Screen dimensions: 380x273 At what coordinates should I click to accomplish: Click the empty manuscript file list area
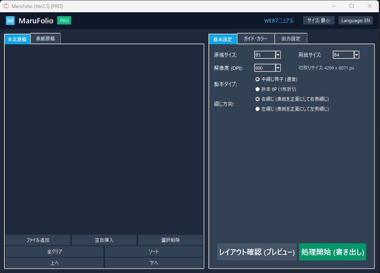(104, 139)
